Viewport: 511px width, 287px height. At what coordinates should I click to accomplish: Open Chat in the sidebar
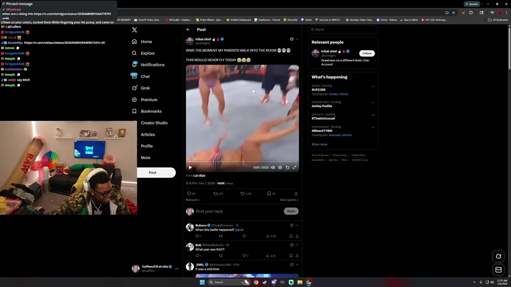coord(141,76)
